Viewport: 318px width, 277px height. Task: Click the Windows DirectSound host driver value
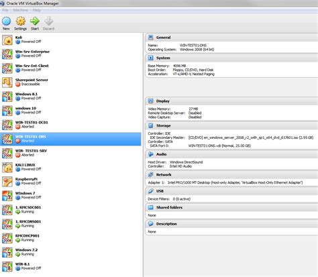pos(186,162)
